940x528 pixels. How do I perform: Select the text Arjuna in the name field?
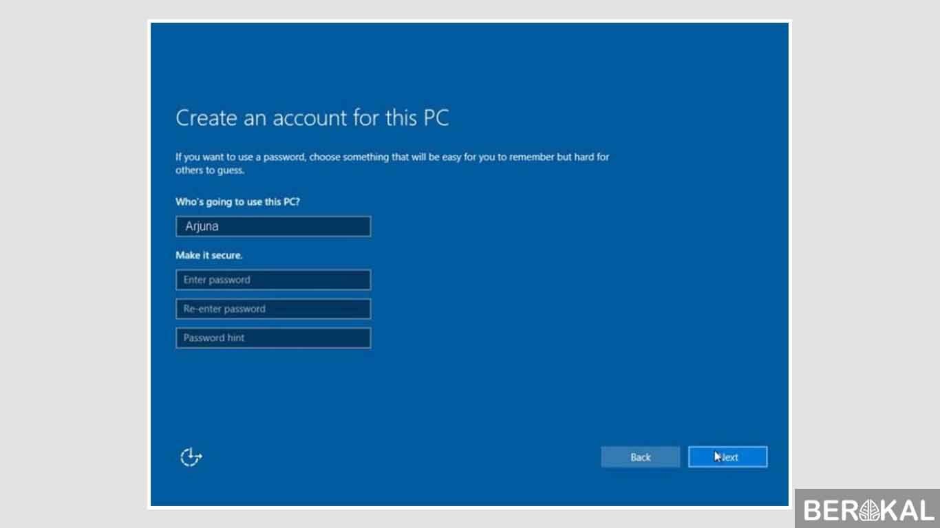(x=200, y=226)
